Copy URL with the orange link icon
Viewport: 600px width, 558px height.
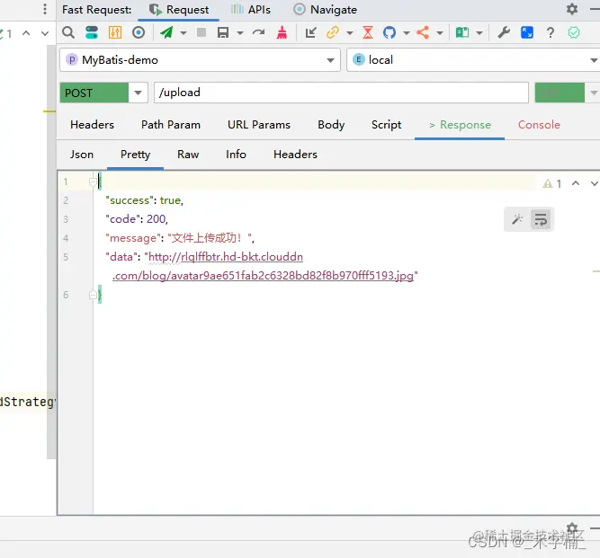coord(333,32)
